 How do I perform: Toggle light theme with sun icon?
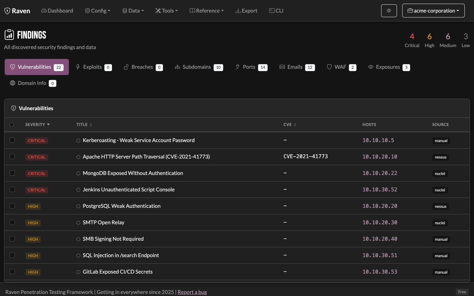tap(389, 11)
